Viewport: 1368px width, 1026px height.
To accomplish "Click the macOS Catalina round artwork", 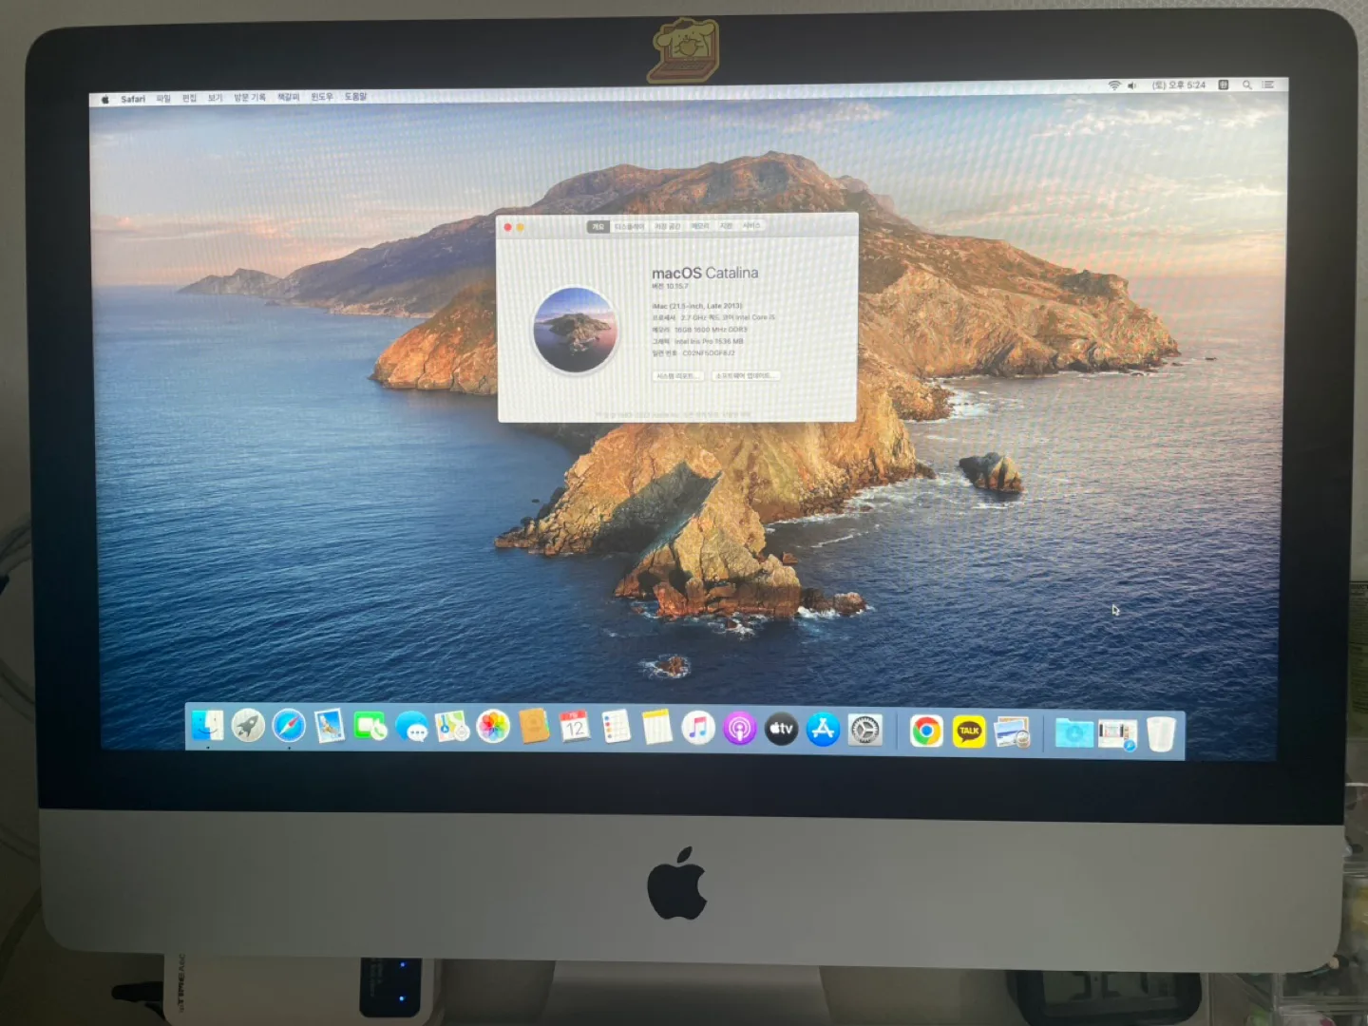I will (x=575, y=330).
